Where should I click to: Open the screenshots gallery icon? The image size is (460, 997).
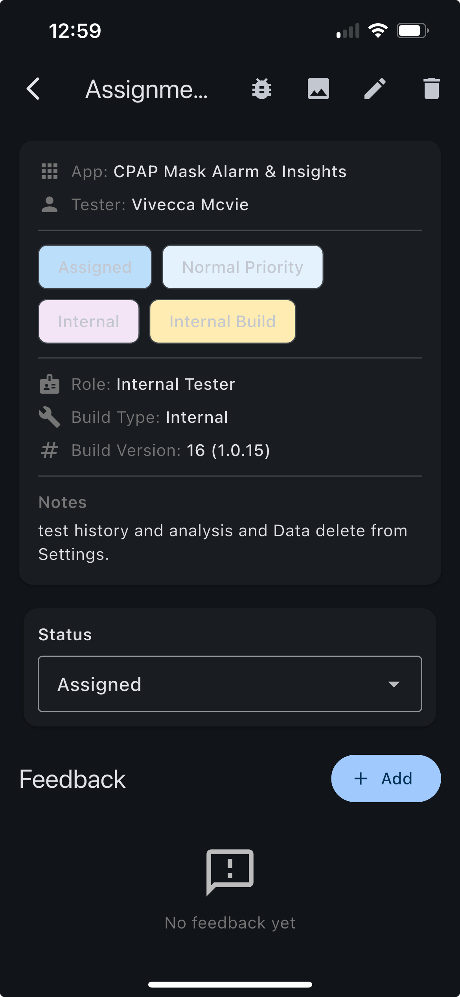click(x=318, y=89)
